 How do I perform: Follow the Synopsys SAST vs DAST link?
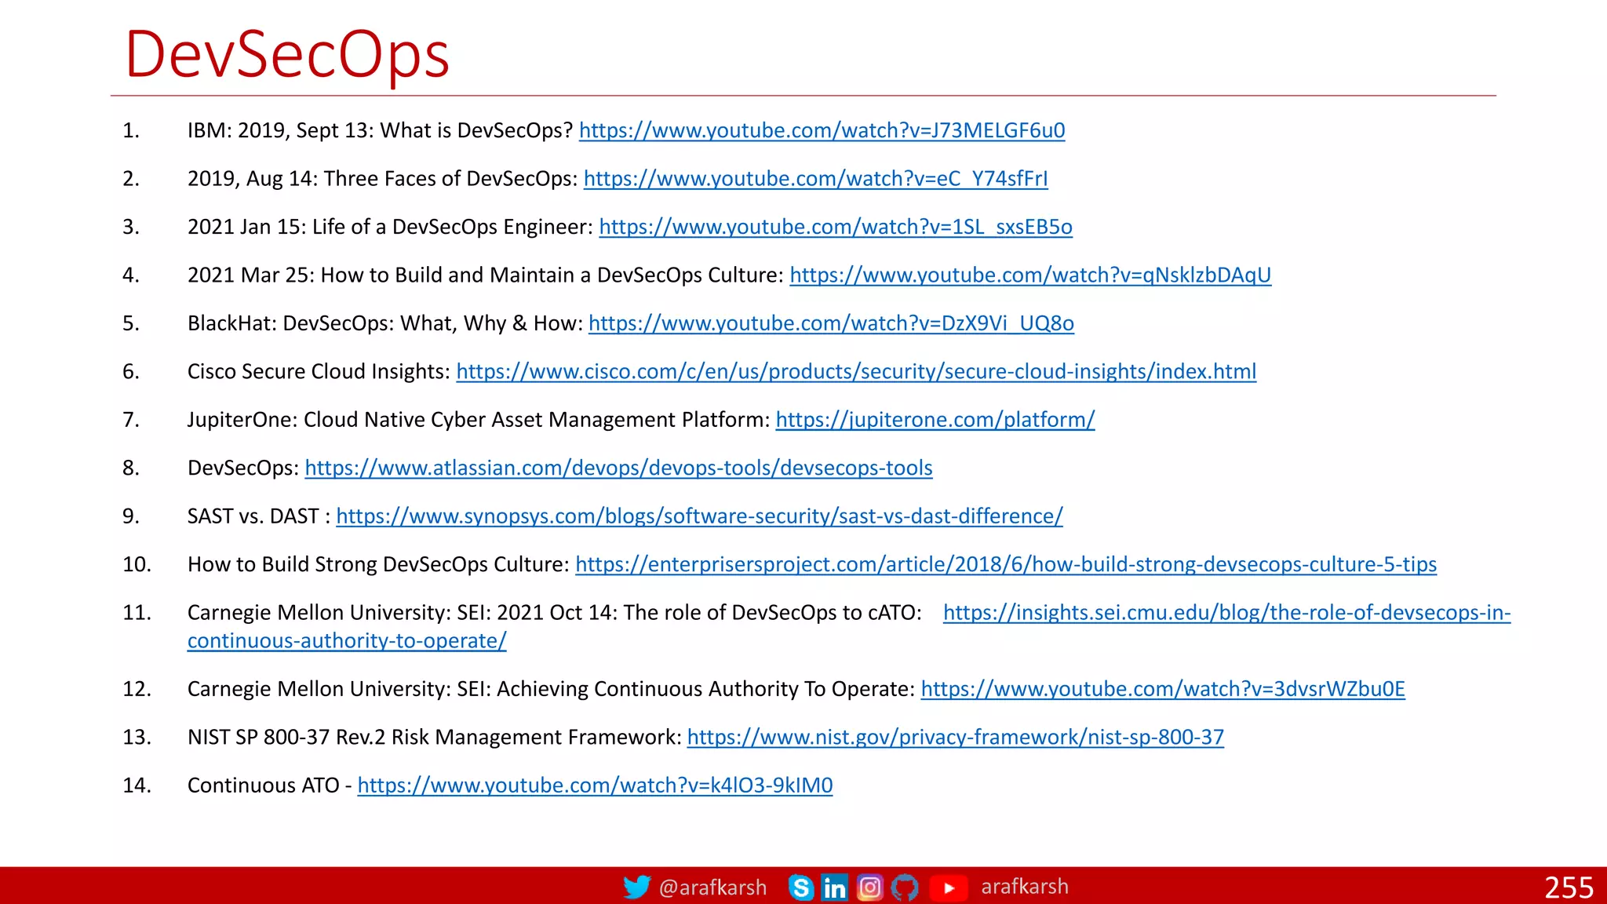[x=699, y=516]
